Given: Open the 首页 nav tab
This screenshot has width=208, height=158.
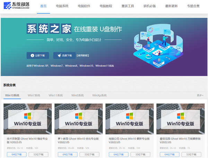Looking at the screenshot, I should click(x=43, y=6).
